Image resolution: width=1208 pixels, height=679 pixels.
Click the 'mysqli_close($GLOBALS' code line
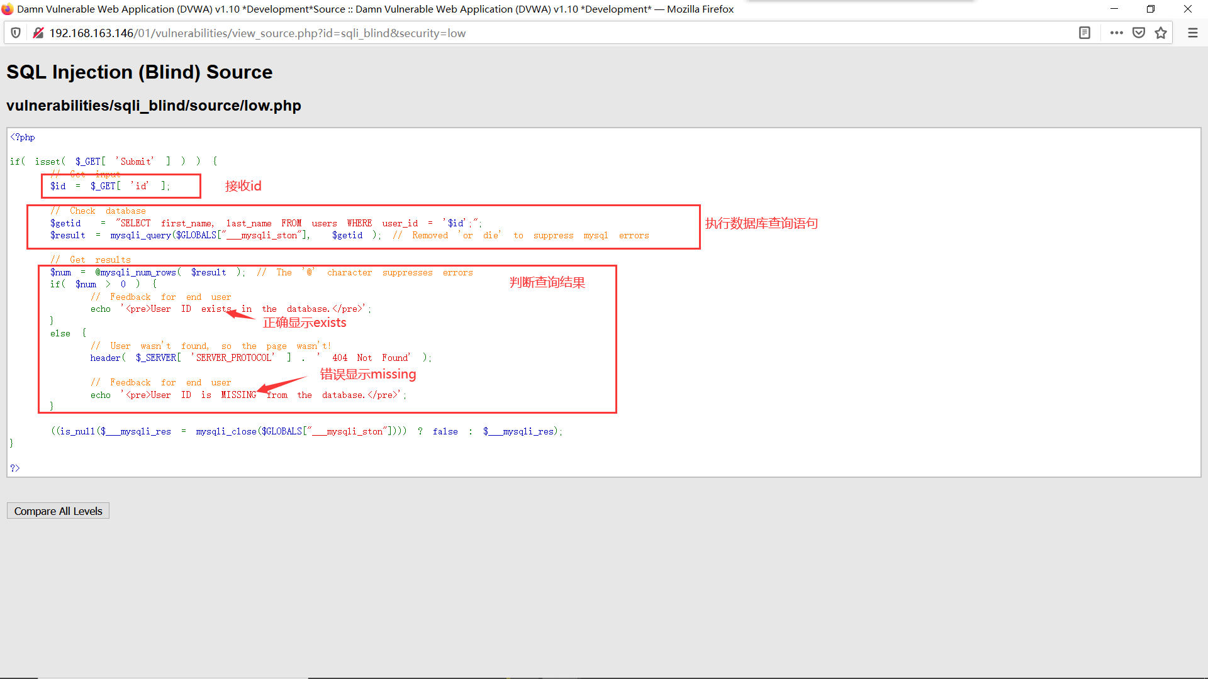click(x=307, y=431)
